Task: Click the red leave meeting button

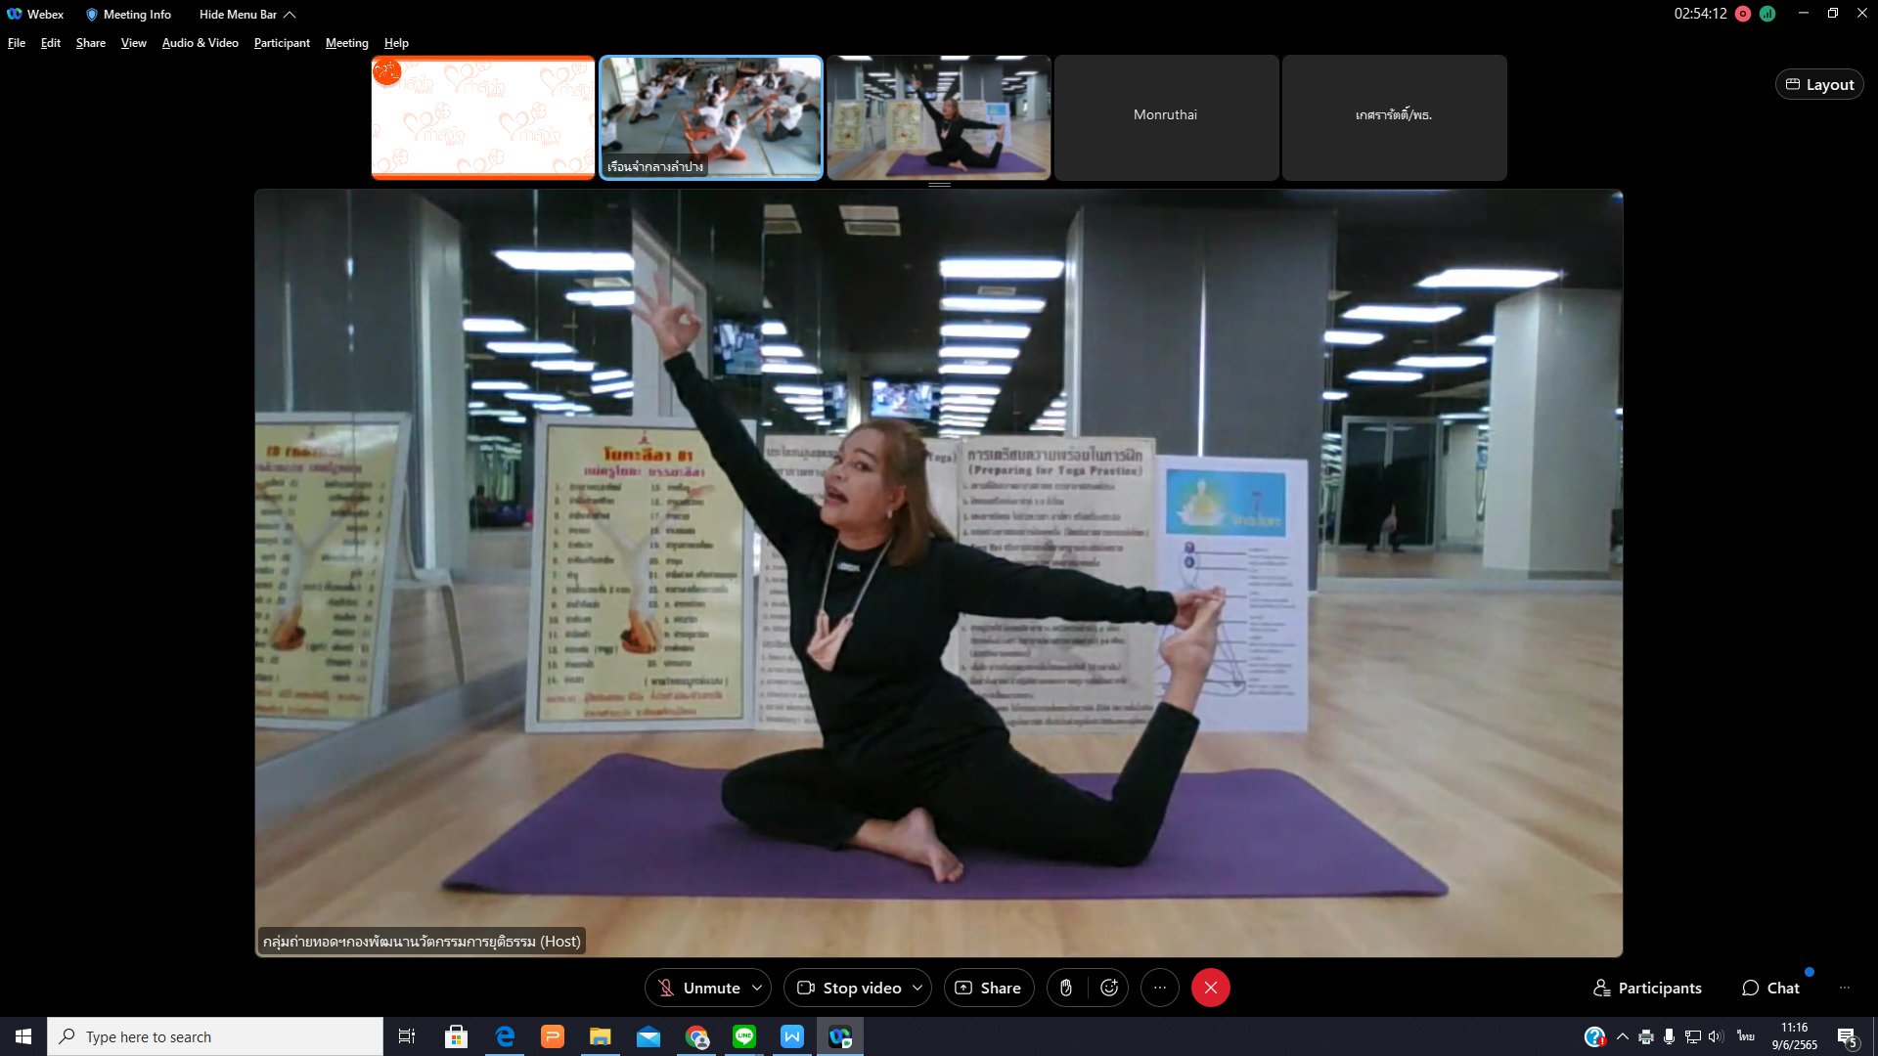Action: tap(1210, 988)
